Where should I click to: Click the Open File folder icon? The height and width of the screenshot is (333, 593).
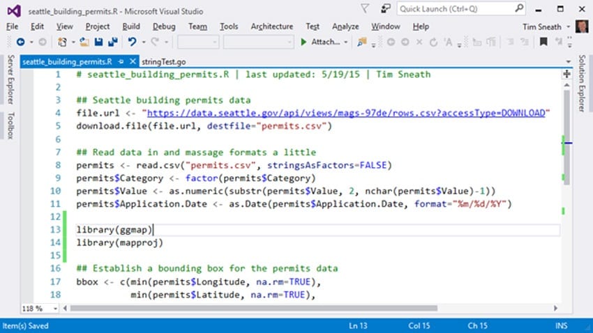[84, 42]
